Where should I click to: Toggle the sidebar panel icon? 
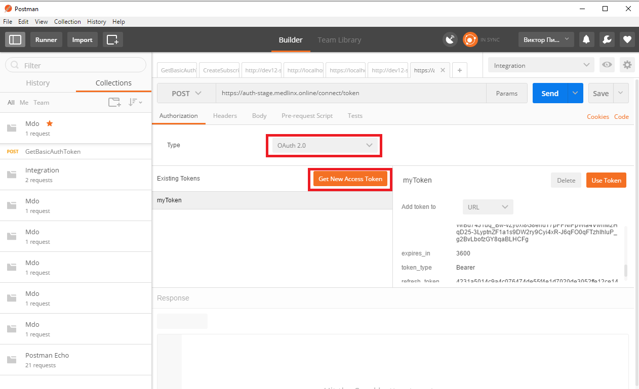pyautogui.click(x=15, y=39)
